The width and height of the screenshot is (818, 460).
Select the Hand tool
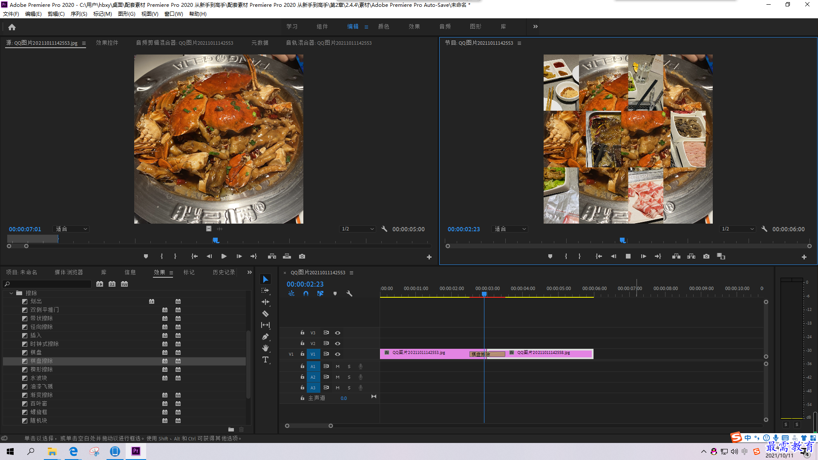(x=265, y=348)
